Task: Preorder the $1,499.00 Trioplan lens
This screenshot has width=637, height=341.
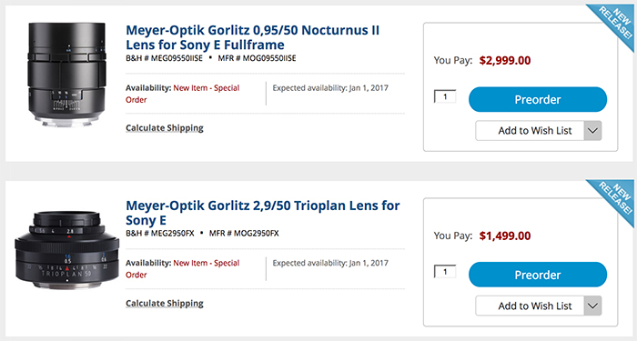Action: coord(538,275)
